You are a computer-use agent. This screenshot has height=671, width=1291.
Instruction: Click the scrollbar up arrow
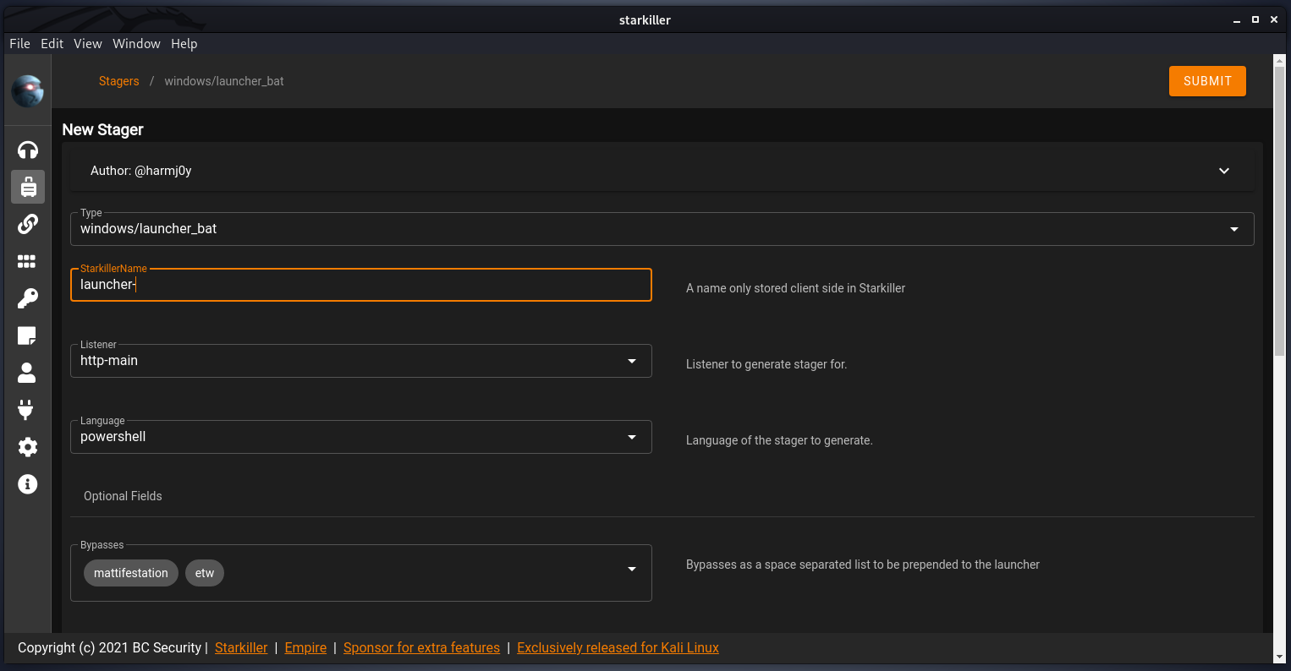[1279, 60]
